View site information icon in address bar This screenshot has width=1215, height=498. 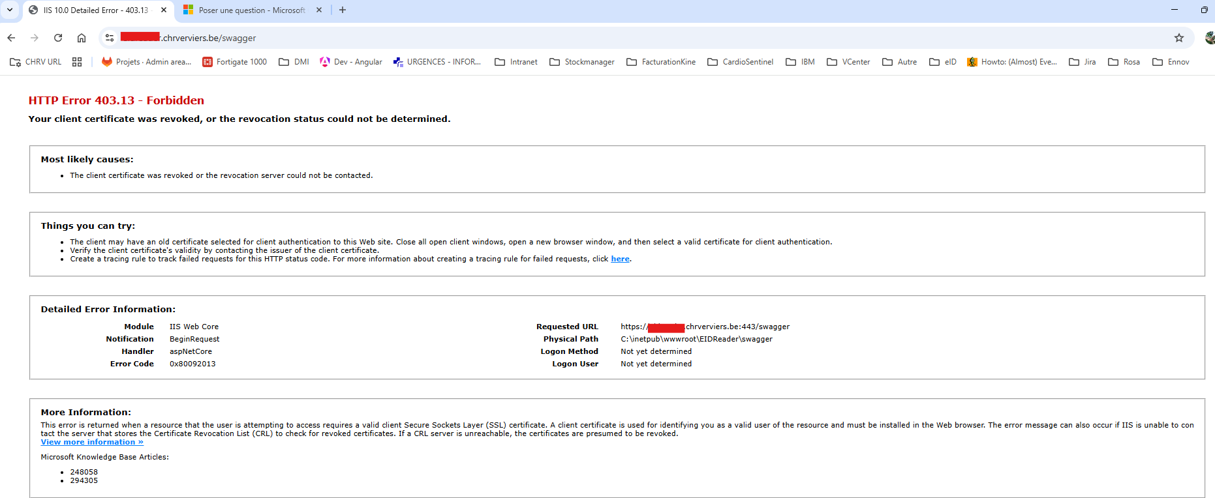110,38
